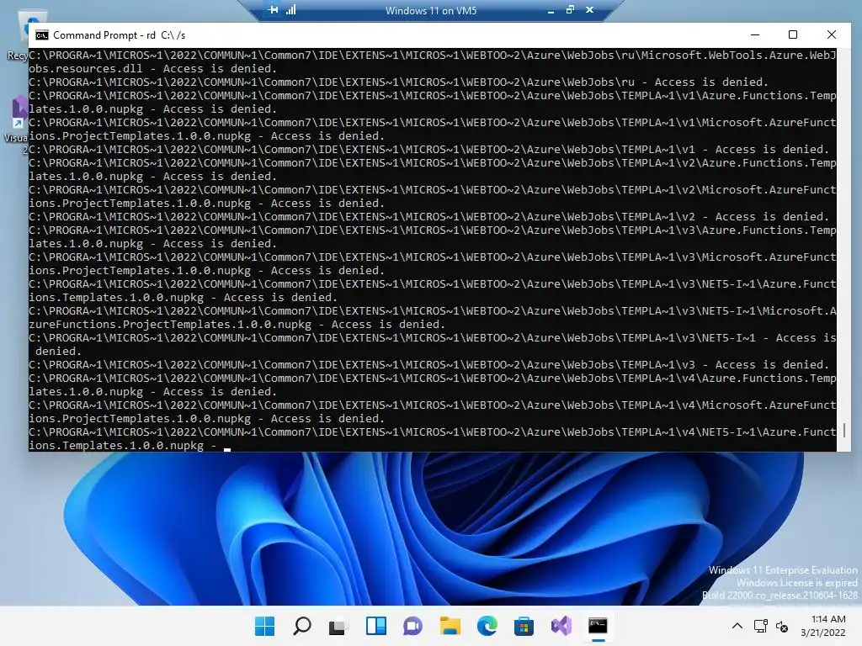Select Command Prompt taskbar icon
862x646 pixels.
(x=599, y=626)
